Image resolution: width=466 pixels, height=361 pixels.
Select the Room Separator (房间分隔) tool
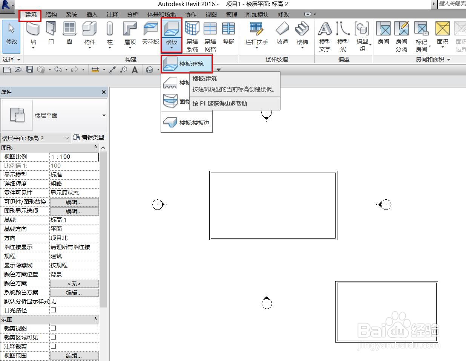pos(402,36)
